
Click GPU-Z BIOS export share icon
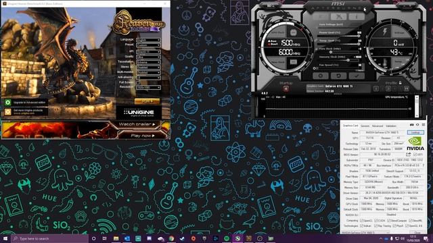click(409, 155)
